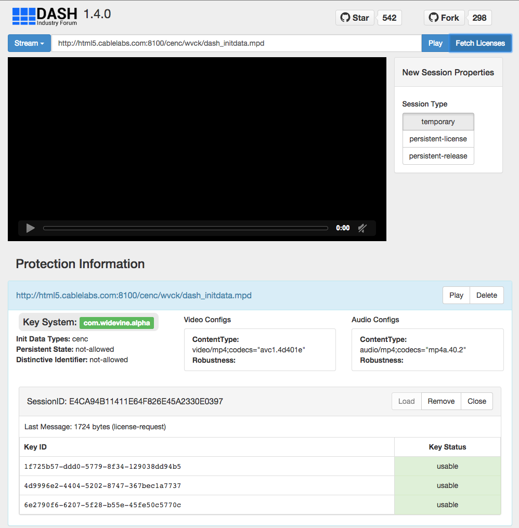Open the fork count 298 link
This screenshot has height=528, width=519.
[479, 18]
